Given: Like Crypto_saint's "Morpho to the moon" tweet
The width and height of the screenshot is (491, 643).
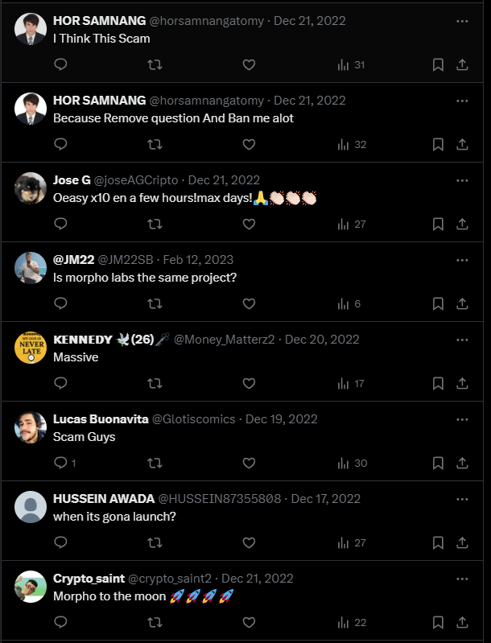Looking at the screenshot, I should click(249, 622).
